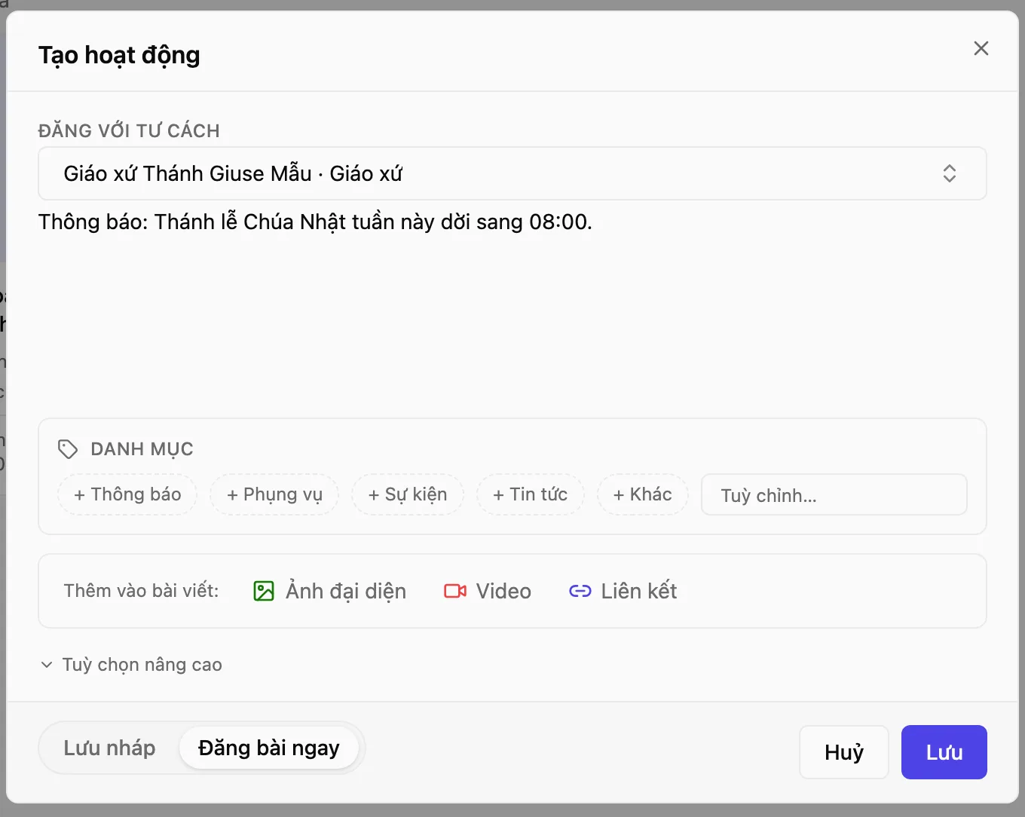The height and width of the screenshot is (817, 1025).
Task: Click the Ảnh đại diện image icon
Action: 264,591
